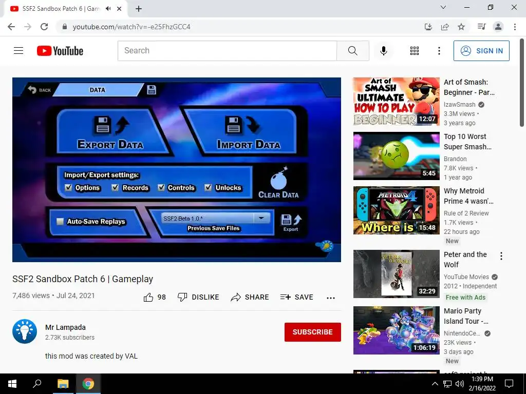This screenshot has height=394, width=526.
Task: Bookmark this tab with the star
Action: pyautogui.click(x=461, y=27)
